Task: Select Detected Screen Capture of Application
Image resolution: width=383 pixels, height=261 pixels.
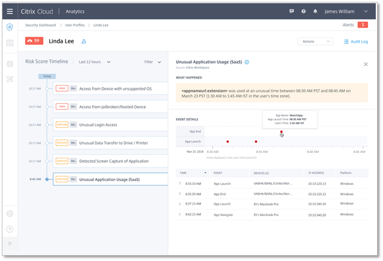Action: pyautogui.click(x=110, y=161)
